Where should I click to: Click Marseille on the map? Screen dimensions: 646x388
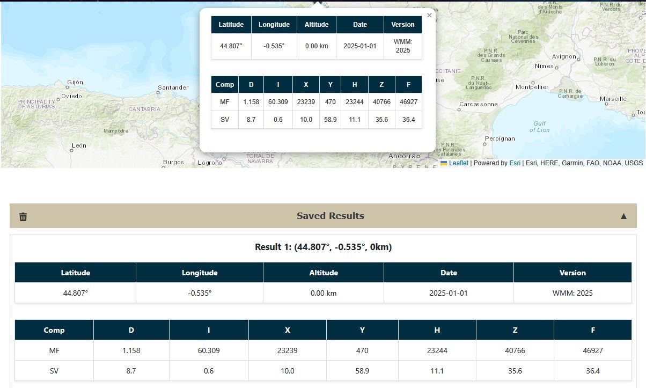tap(613, 99)
